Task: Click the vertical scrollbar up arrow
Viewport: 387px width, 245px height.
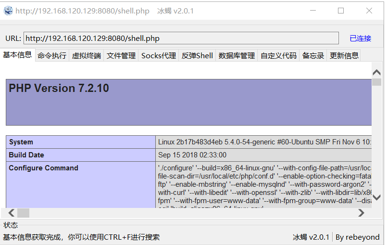Action: (376, 72)
